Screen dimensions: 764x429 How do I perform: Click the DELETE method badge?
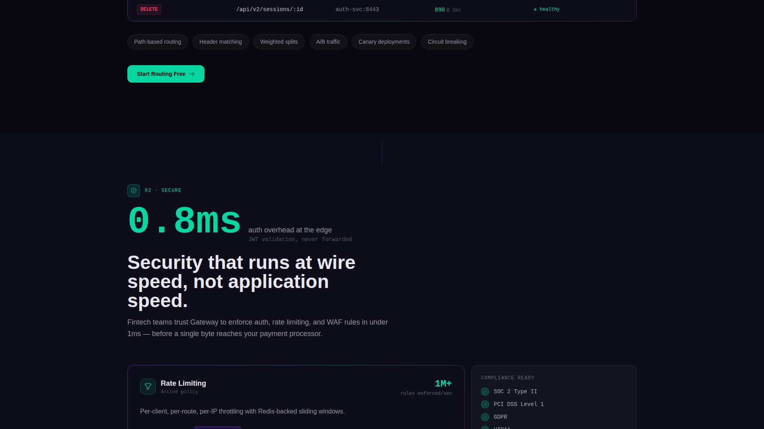pyautogui.click(x=149, y=9)
